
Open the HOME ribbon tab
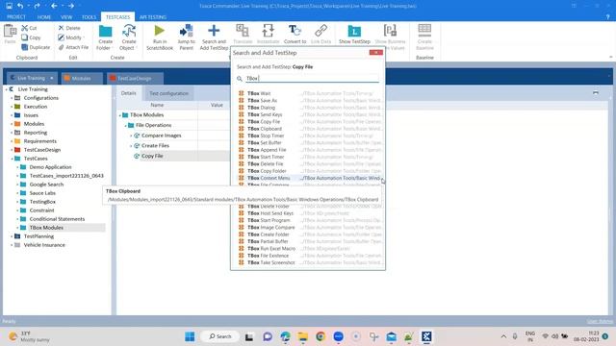[x=44, y=17]
